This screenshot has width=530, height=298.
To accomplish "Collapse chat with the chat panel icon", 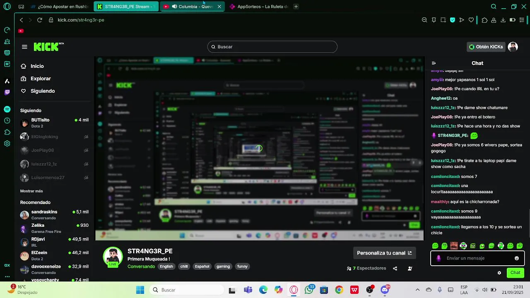I will [434, 63].
